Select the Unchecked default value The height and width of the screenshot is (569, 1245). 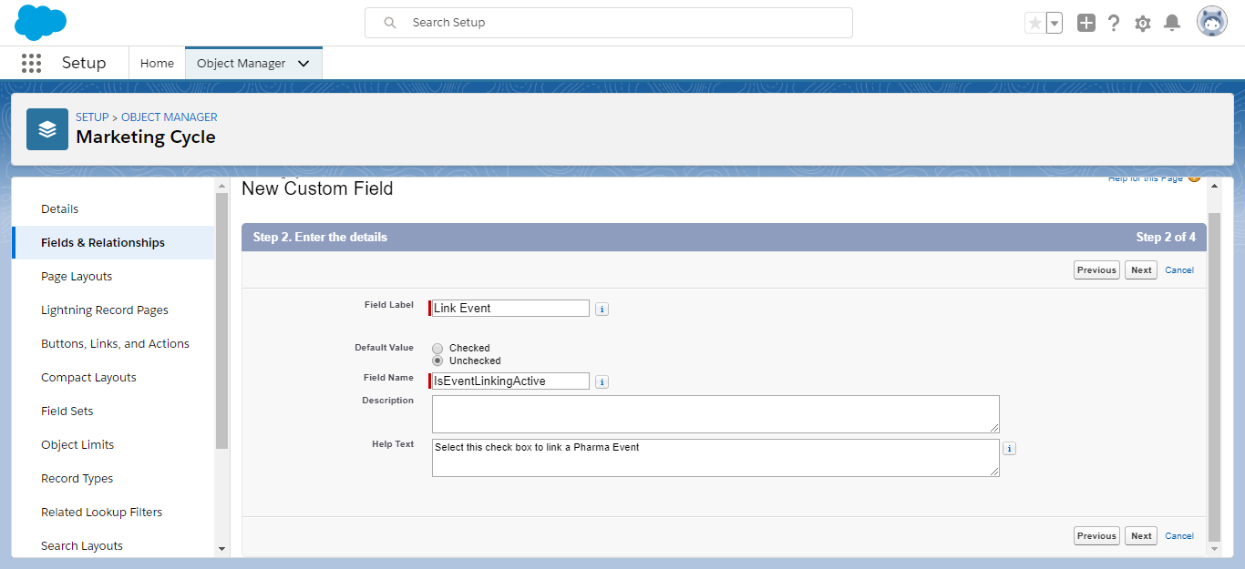coord(437,361)
